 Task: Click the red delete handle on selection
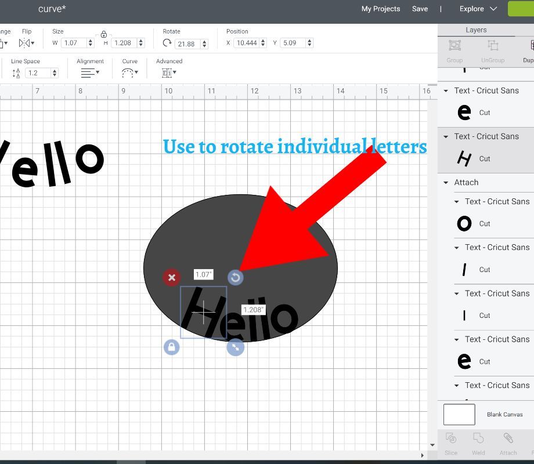tap(172, 277)
